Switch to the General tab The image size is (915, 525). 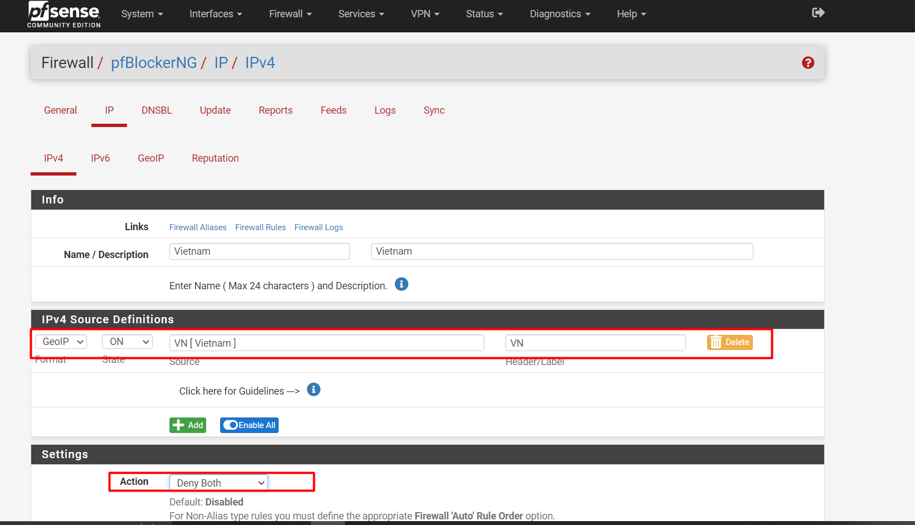pyautogui.click(x=60, y=110)
